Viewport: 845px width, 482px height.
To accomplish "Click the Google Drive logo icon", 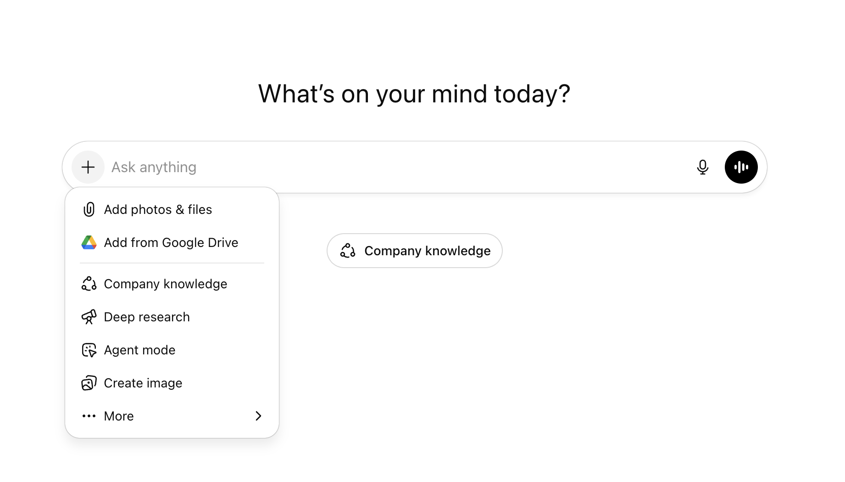I will point(89,242).
